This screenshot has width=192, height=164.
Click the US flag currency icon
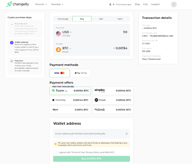pos(59,34)
